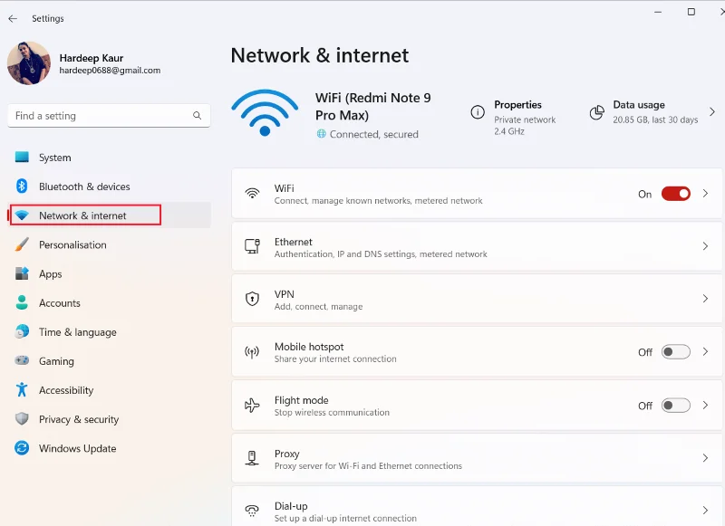Click the Apps icon in sidebar
This screenshot has height=526, width=725.
pyautogui.click(x=22, y=273)
